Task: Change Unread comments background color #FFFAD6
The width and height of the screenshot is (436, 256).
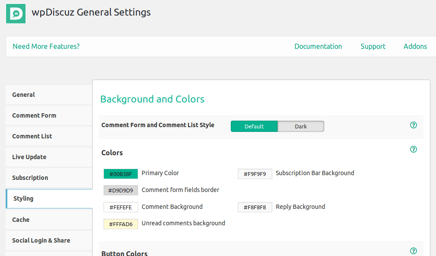Action: [121, 224]
